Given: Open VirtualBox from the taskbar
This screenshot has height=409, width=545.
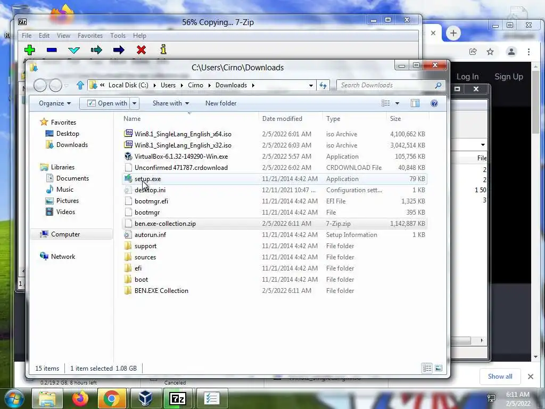Looking at the screenshot, I should pos(145,398).
